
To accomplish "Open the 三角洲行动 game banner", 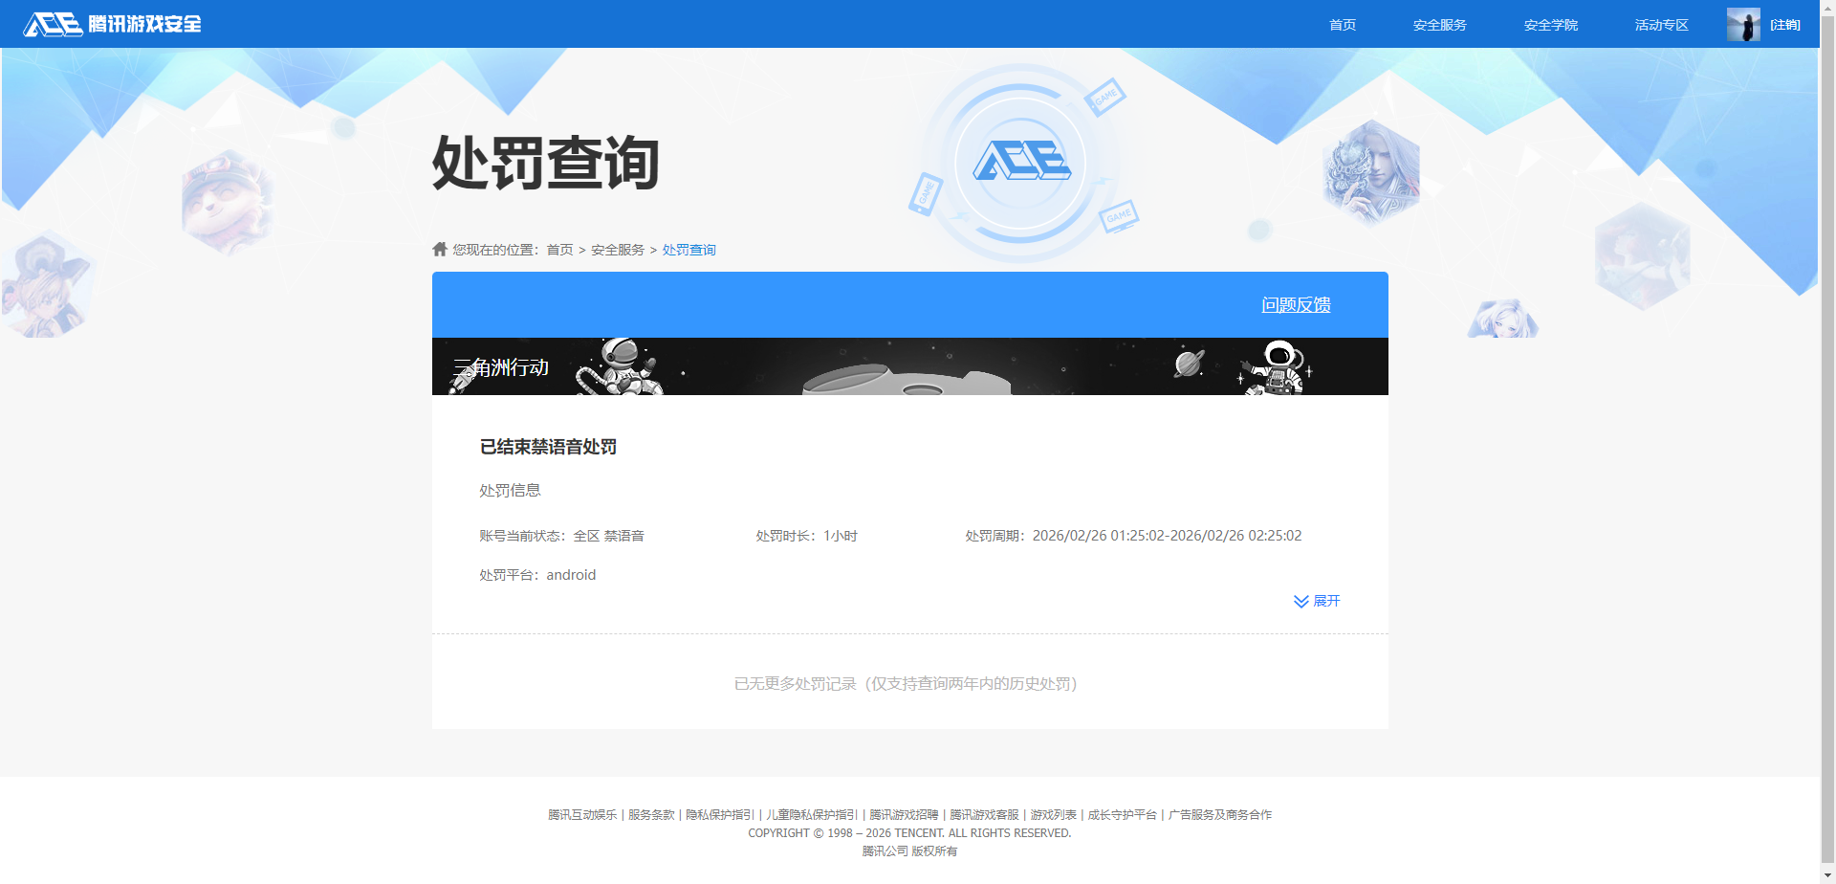I will click(x=501, y=366).
